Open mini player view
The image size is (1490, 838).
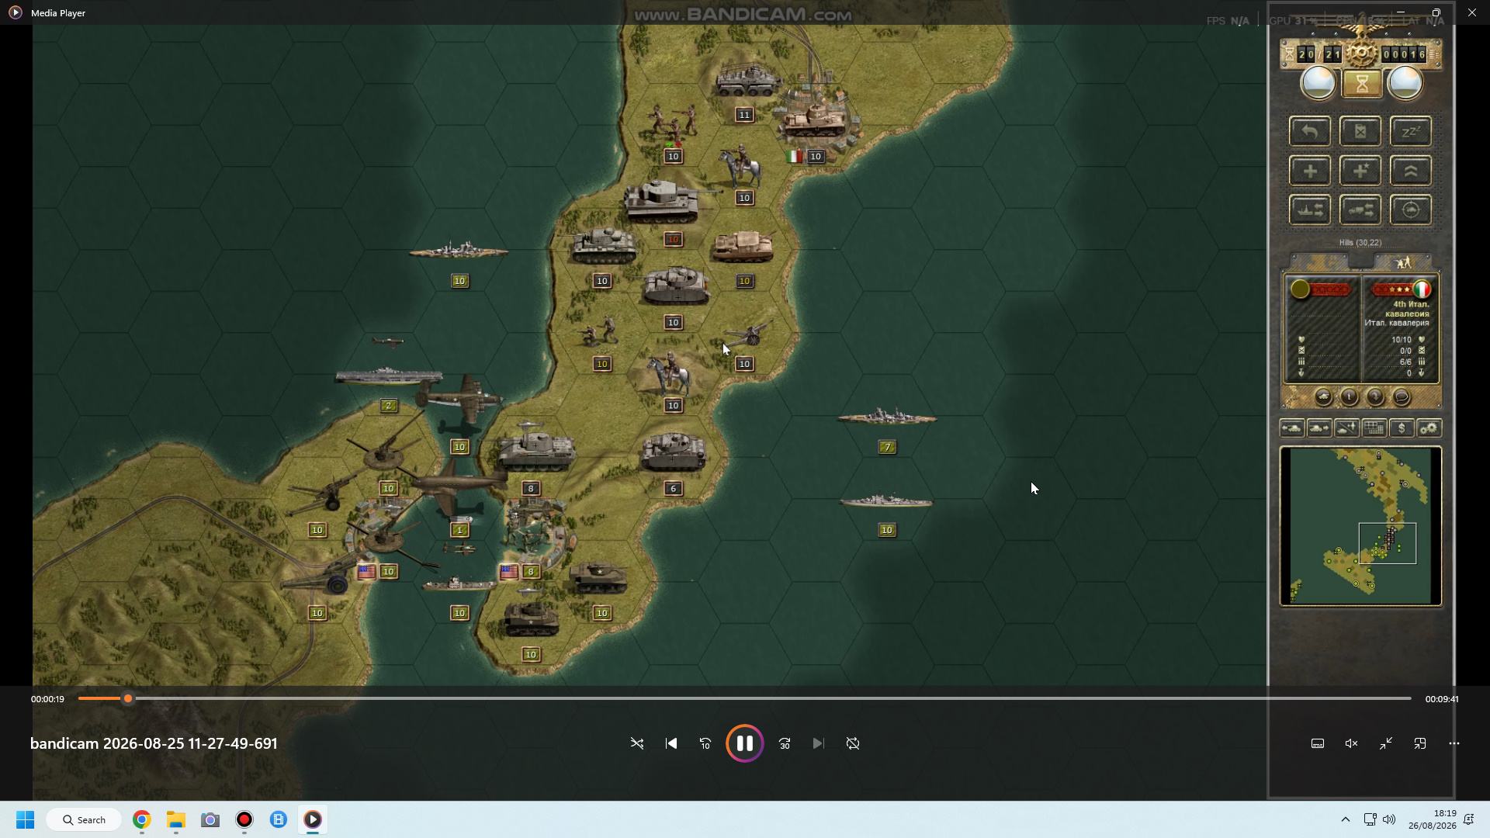pyautogui.click(x=1420, y=743)
